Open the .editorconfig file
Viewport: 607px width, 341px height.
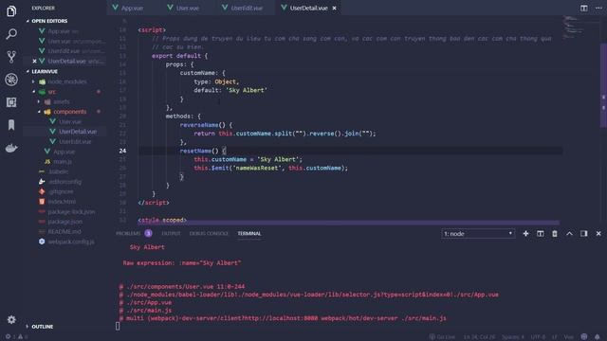(x=64, y=182)
